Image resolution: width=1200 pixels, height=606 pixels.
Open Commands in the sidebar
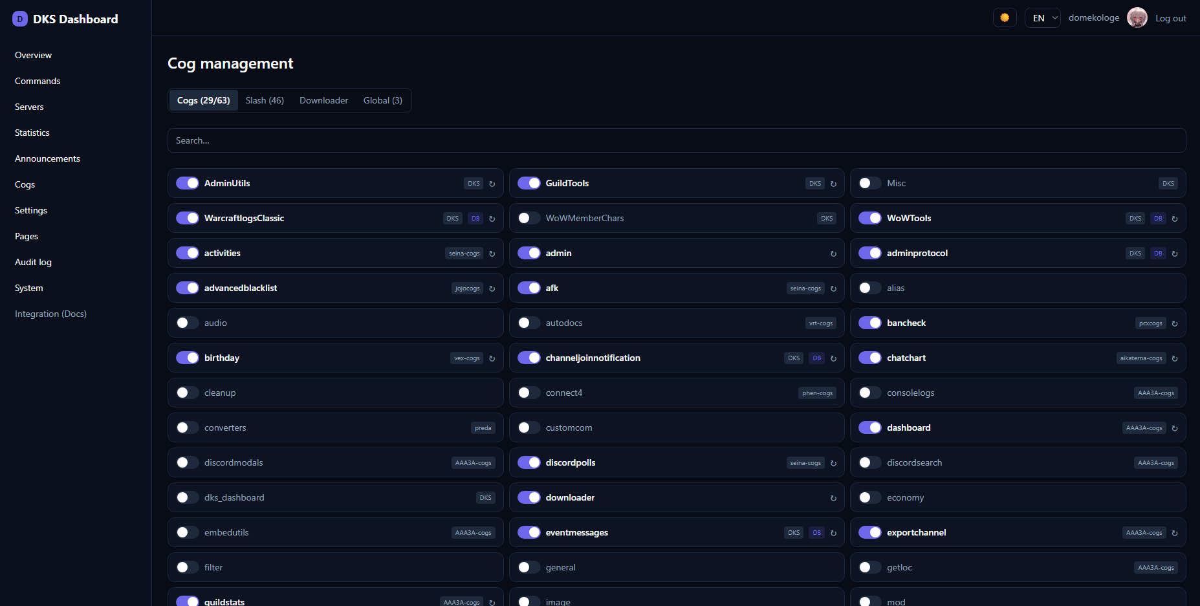38,81
